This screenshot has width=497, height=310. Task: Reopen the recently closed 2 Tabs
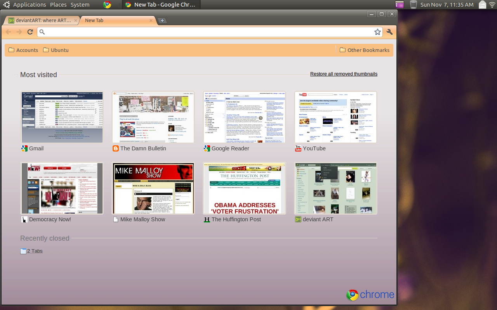(34, 251)
